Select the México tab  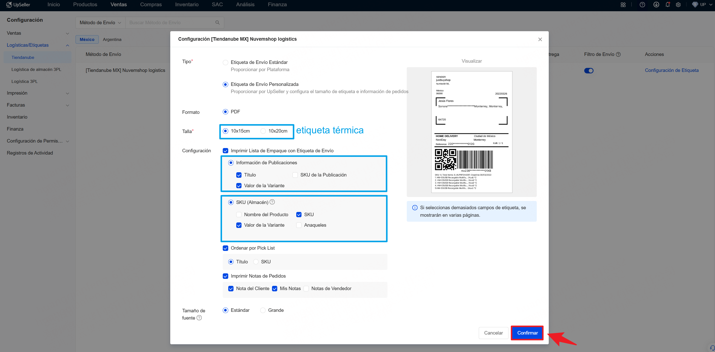point(87,40)
